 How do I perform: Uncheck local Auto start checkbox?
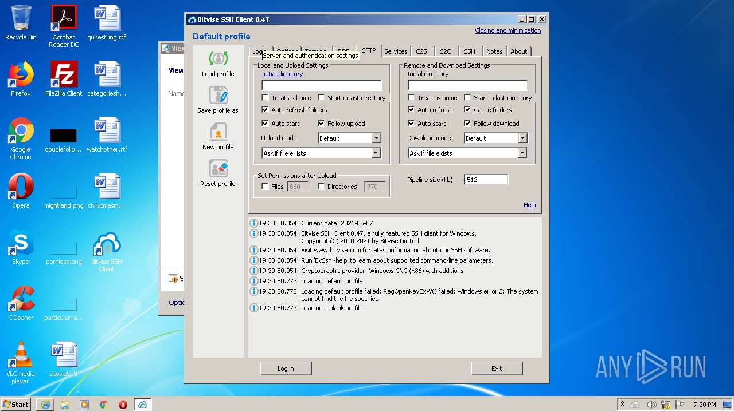click(x=265, y=124)
